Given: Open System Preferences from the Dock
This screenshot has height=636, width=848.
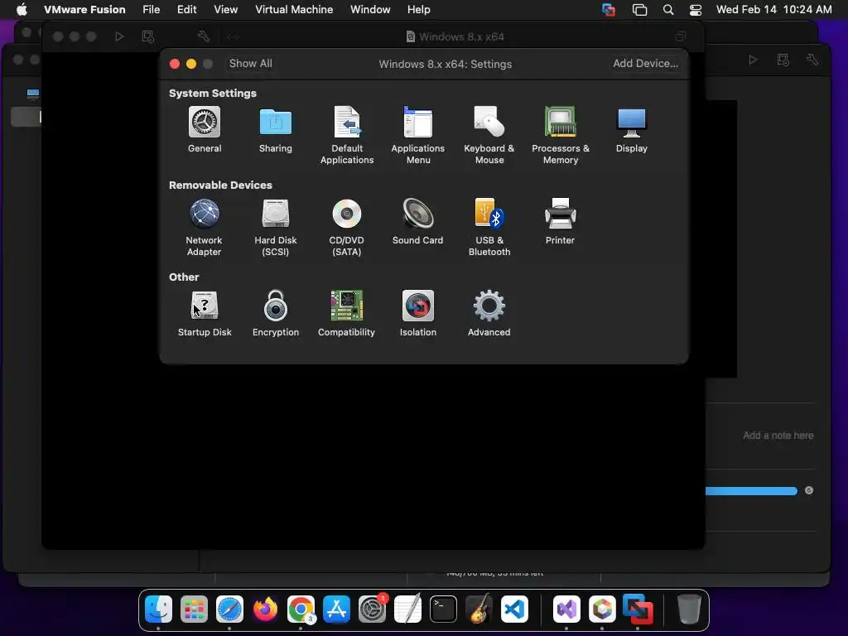Looking at the screenshot, I should pyautogui.click(x=372, y=609).
